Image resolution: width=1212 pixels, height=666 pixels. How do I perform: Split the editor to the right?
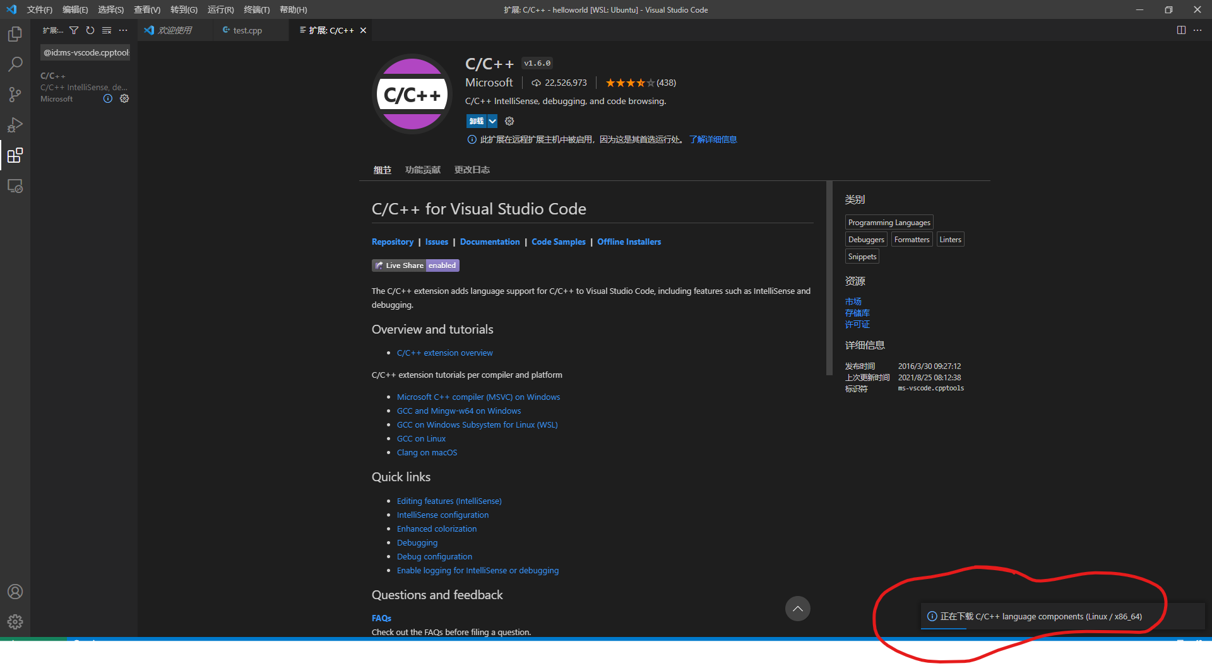tap(1181, 30)
